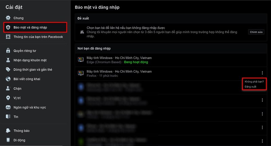
Task: Click the bell icon for Thông báo
Action: (8, 131)
